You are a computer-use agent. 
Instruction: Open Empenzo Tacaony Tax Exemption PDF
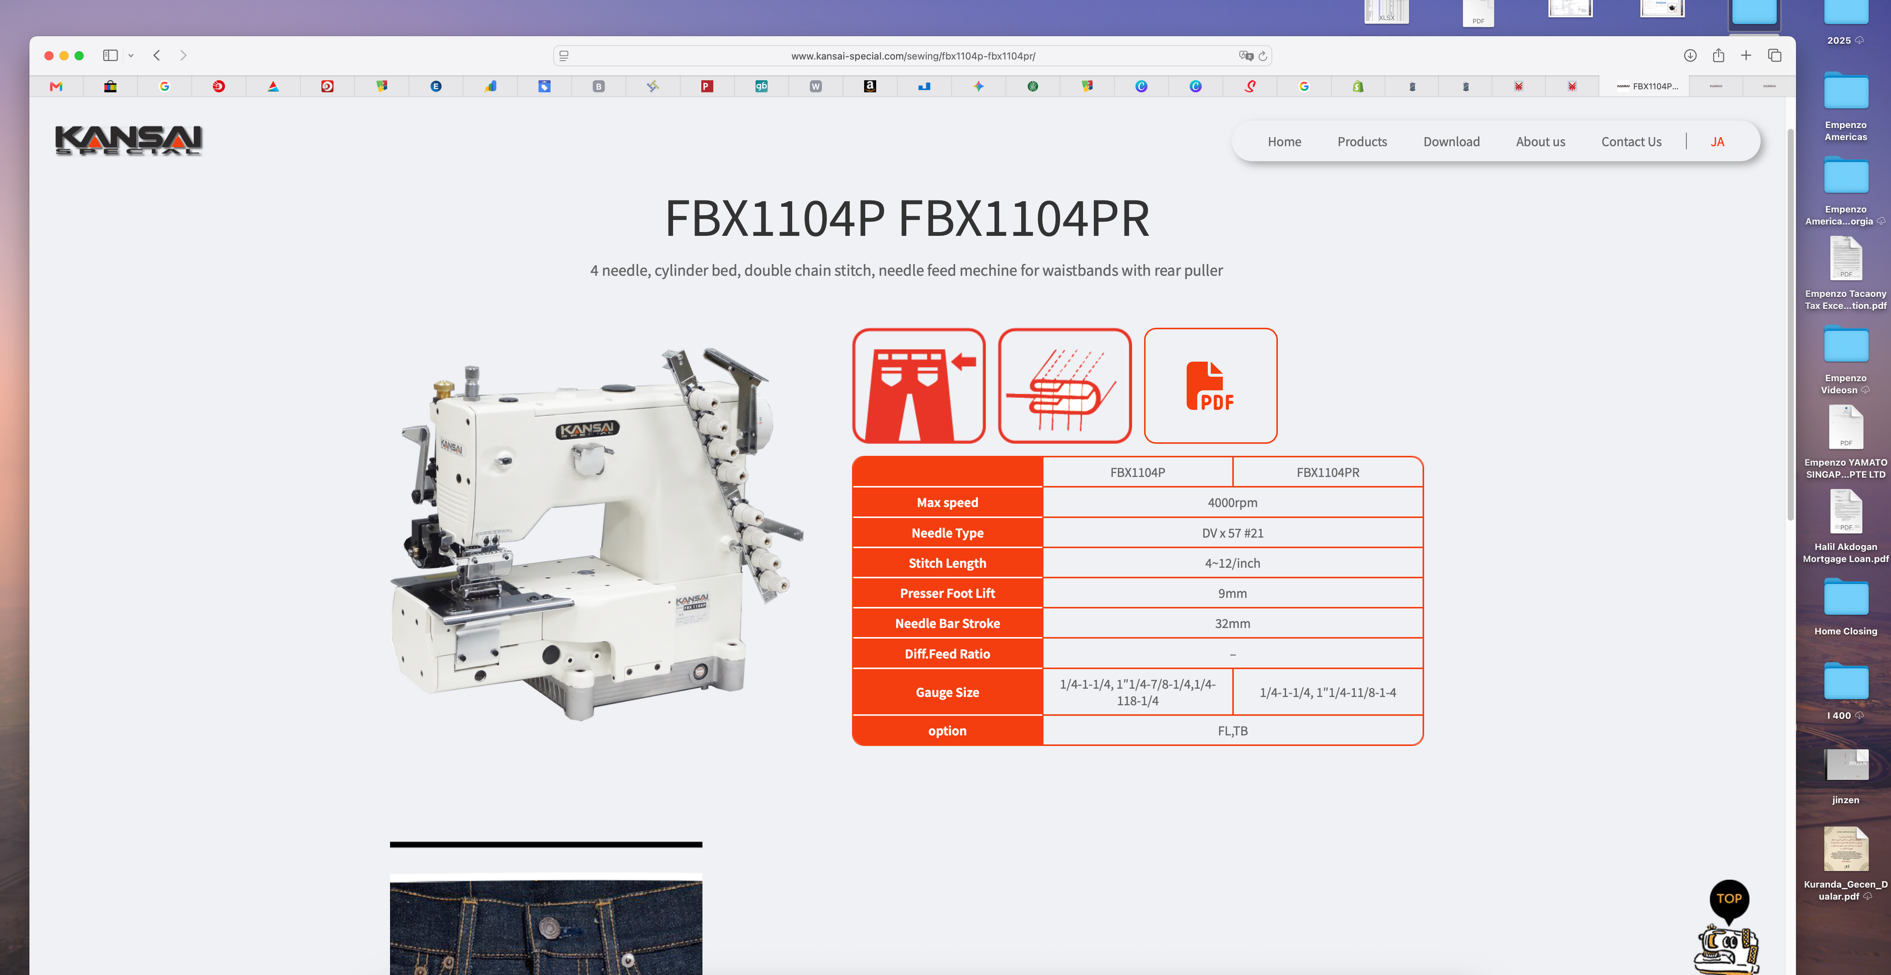pos(1845,273)
